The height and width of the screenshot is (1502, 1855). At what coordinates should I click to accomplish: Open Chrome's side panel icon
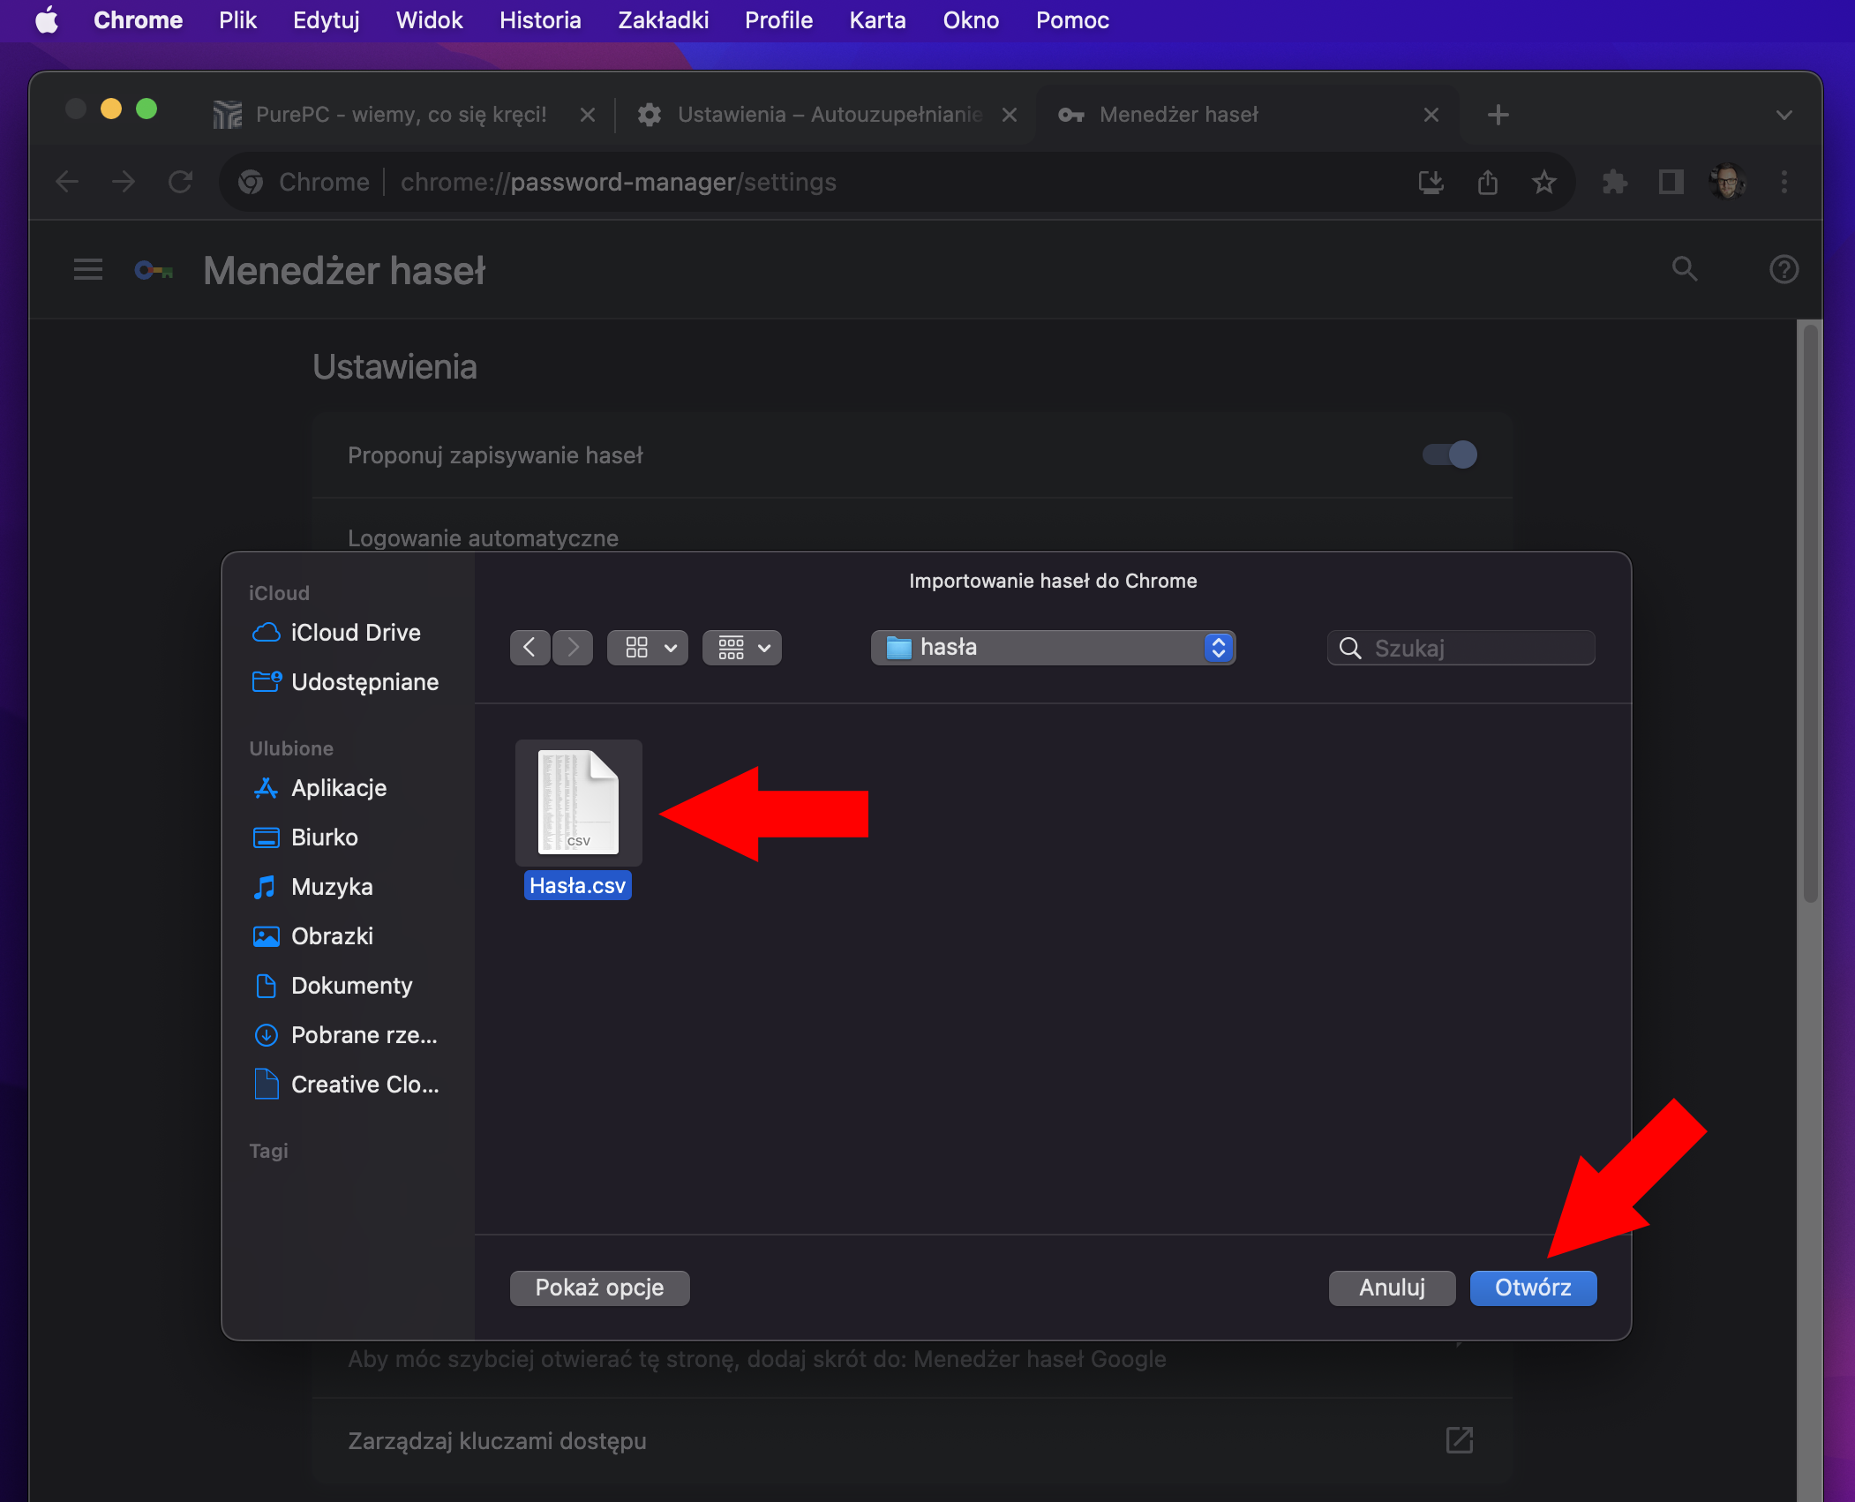[x=1670, y=182]
